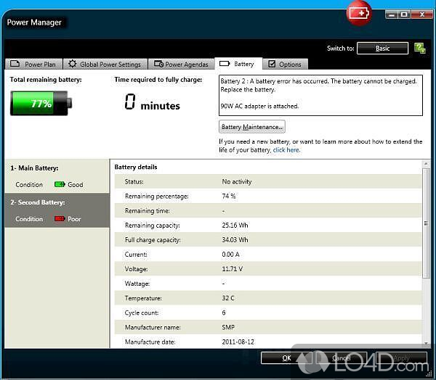Click the battery outline icon on Battery tab
Image resolution: width=436 pixels, height=380 pixels.
pyautogui.click(x=225, y=64)
